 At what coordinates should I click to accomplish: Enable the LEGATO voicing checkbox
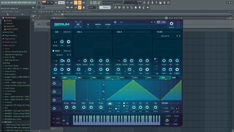[x=163, y=111]
